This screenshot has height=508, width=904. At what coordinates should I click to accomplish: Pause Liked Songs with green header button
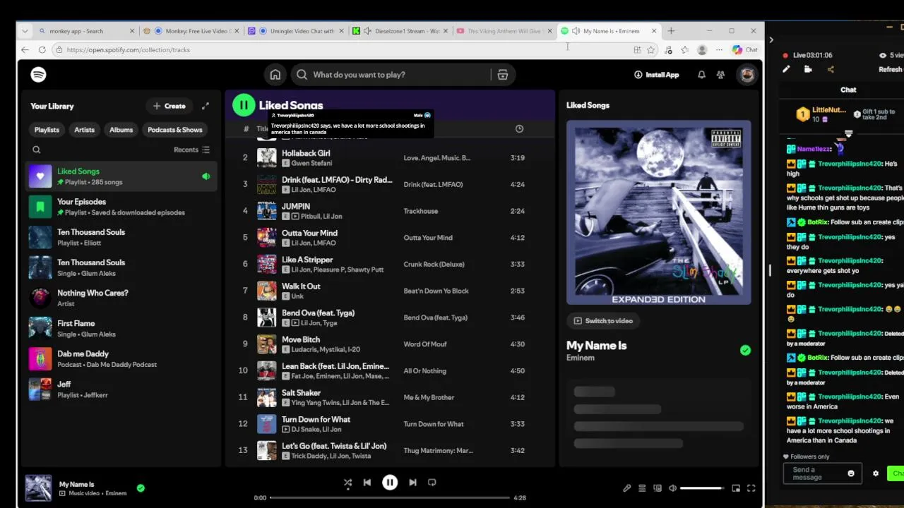click(244, 105)
